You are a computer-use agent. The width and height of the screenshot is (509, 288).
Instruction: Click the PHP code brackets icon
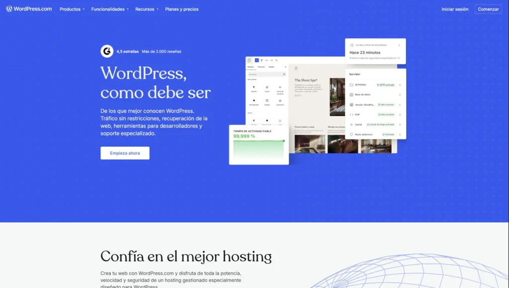(351, 115)
